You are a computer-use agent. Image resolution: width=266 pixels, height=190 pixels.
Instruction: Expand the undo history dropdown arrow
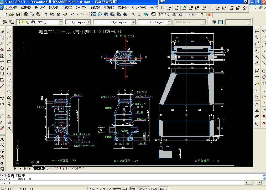[77, 14]
